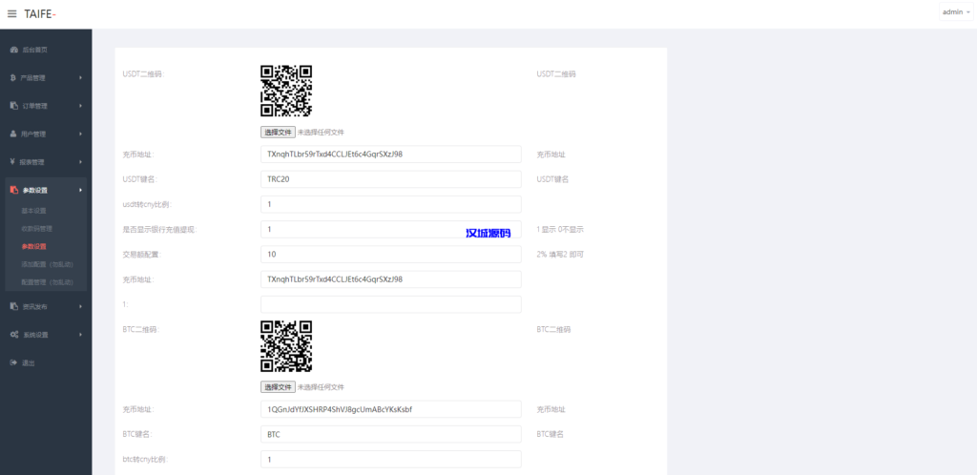Click the 资讯发布 sidebar icon
977x475 pixels.
tap(13, 306)
